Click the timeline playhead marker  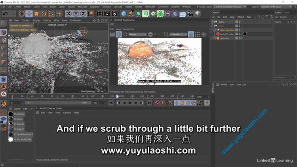tap(117, 96)
